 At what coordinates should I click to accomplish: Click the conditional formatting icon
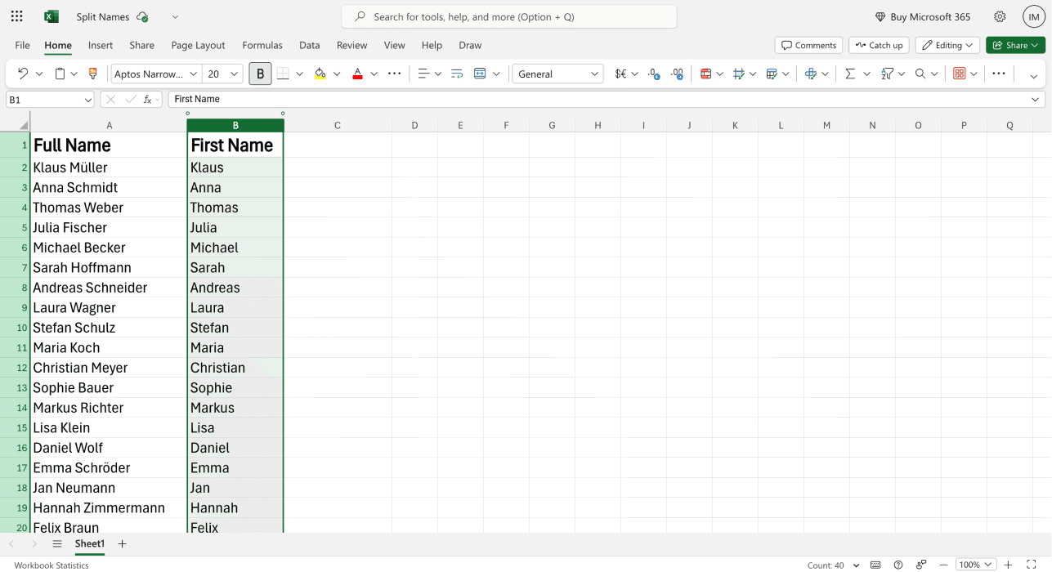705,74
